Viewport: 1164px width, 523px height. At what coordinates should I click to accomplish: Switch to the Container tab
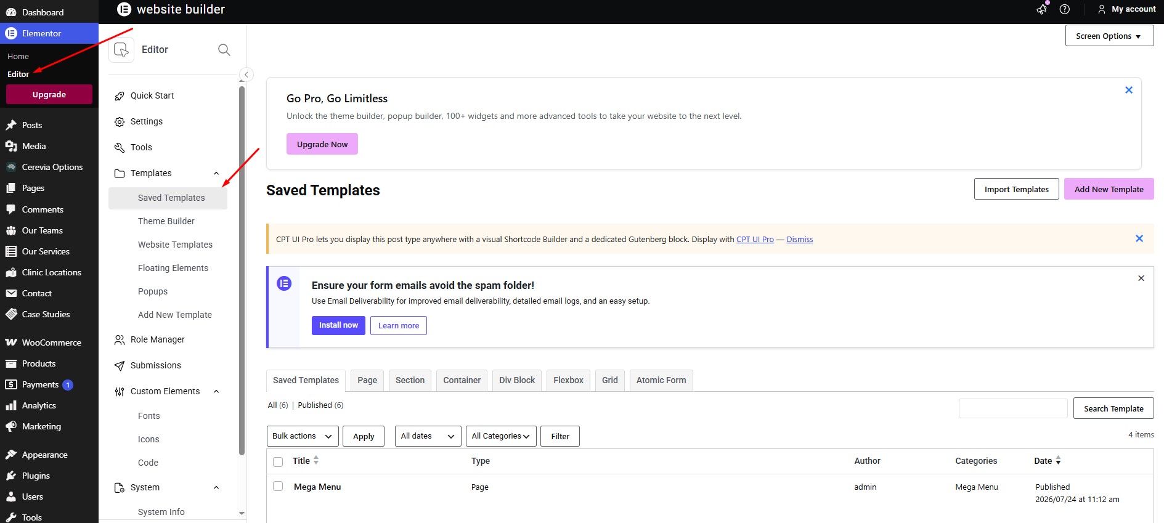tap(462, 381)
